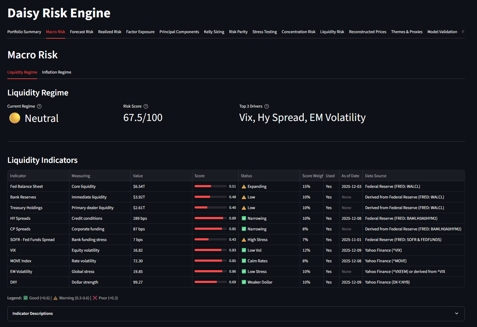
Task: Click green checkmark beside Low Vol status
Action: tap(244, 250)
